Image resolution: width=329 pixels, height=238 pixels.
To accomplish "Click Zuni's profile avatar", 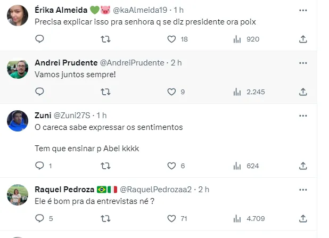I will [18, 120].
